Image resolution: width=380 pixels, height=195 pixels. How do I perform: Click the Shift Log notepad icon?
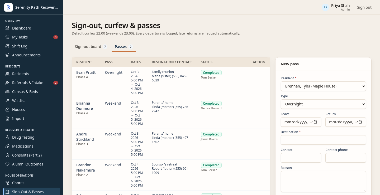coord(7,46)
